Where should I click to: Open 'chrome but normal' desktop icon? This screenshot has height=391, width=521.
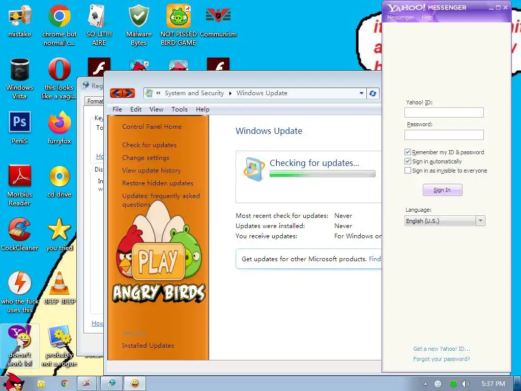point(59,25)
